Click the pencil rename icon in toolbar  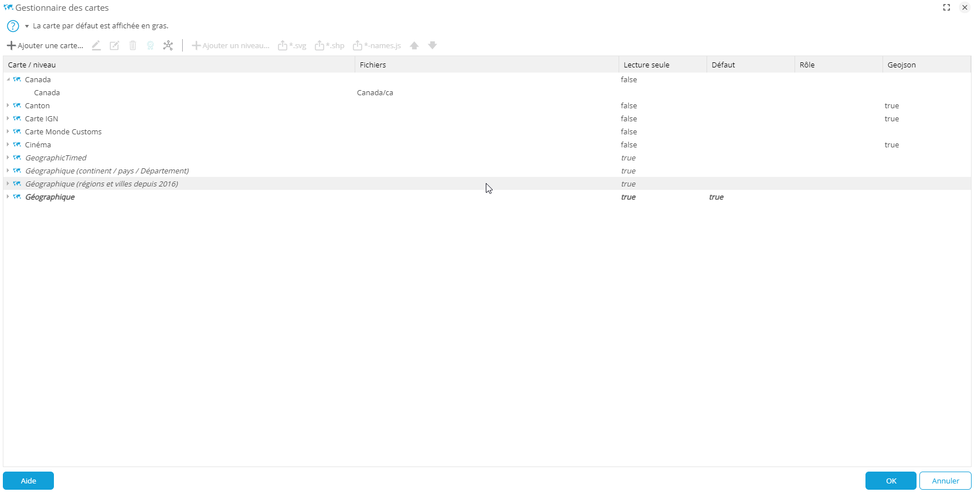96,45
